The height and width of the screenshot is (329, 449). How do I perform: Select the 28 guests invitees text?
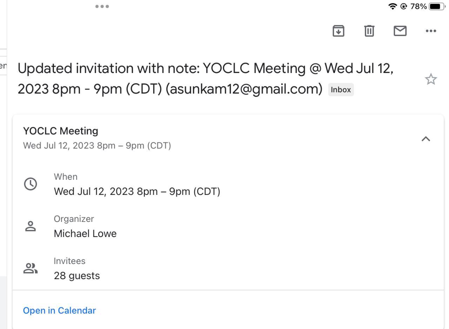click(77, 276)
